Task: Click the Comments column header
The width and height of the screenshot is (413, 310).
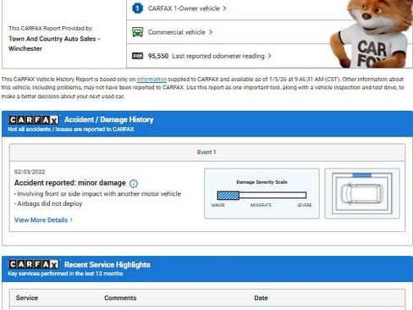Action: point(120,298)
